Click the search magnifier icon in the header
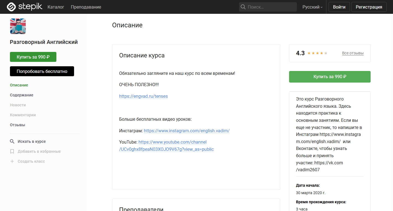 [x=243, y=7]
